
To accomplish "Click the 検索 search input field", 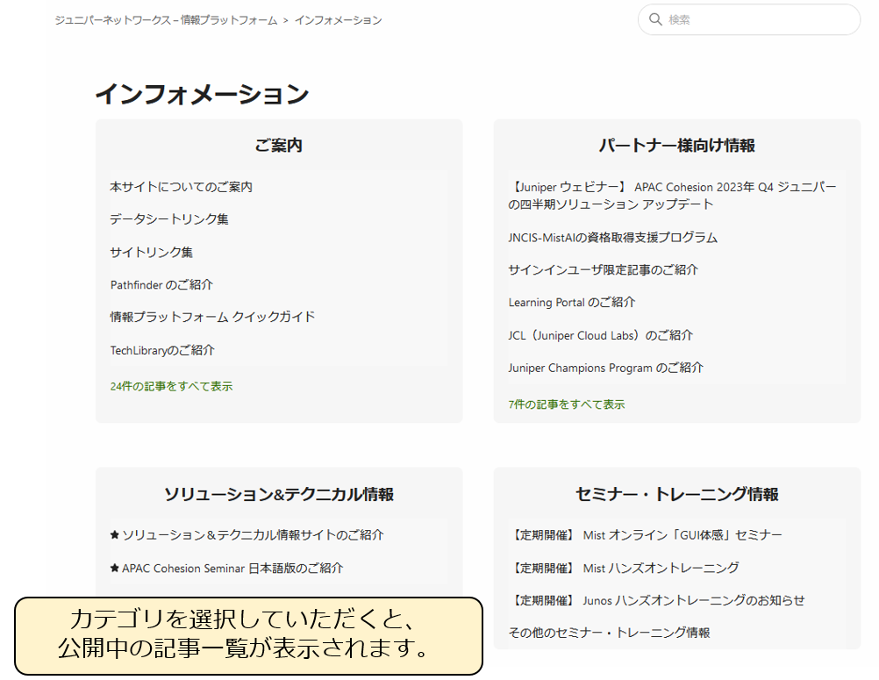I will (754, 19).
